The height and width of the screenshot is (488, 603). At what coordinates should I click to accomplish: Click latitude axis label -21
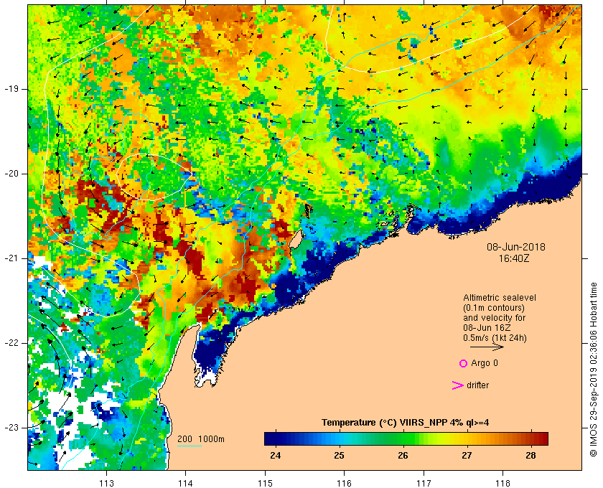coord(11,258)
